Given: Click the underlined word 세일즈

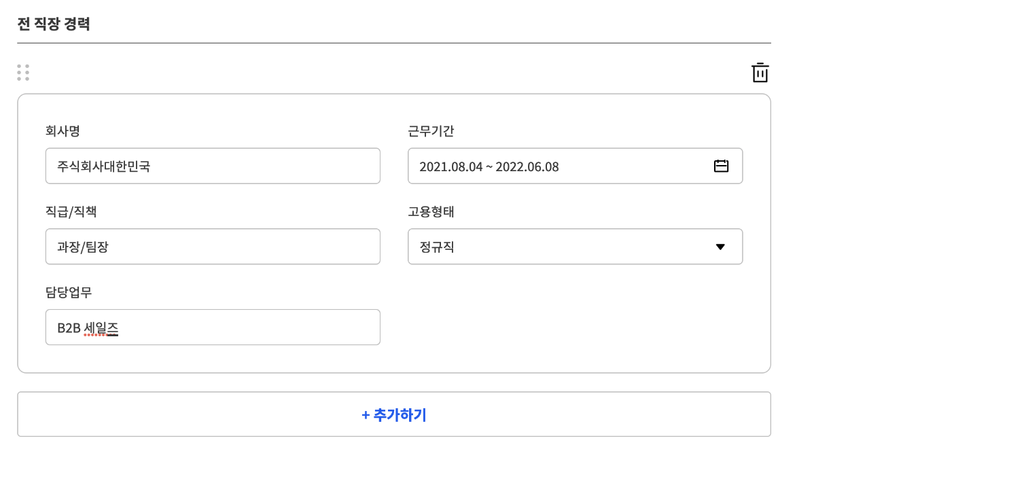Looking at the screenshot, I should tap(101, 328).
